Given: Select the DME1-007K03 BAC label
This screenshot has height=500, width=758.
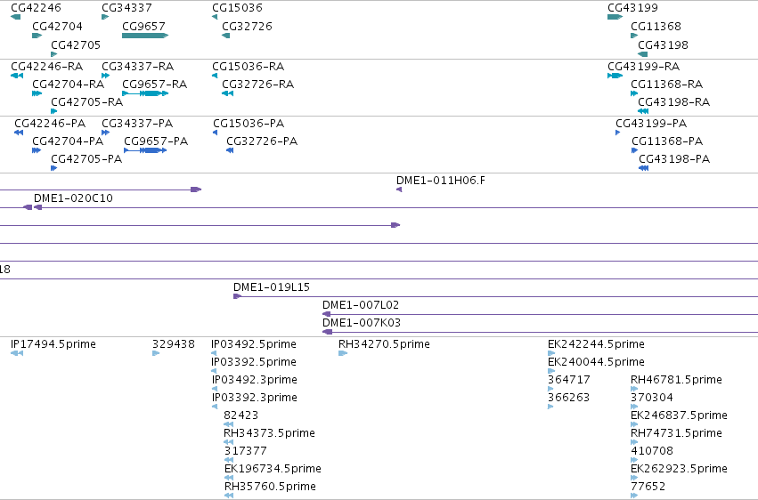Looking at the screenshot, I should coord(362,322).
